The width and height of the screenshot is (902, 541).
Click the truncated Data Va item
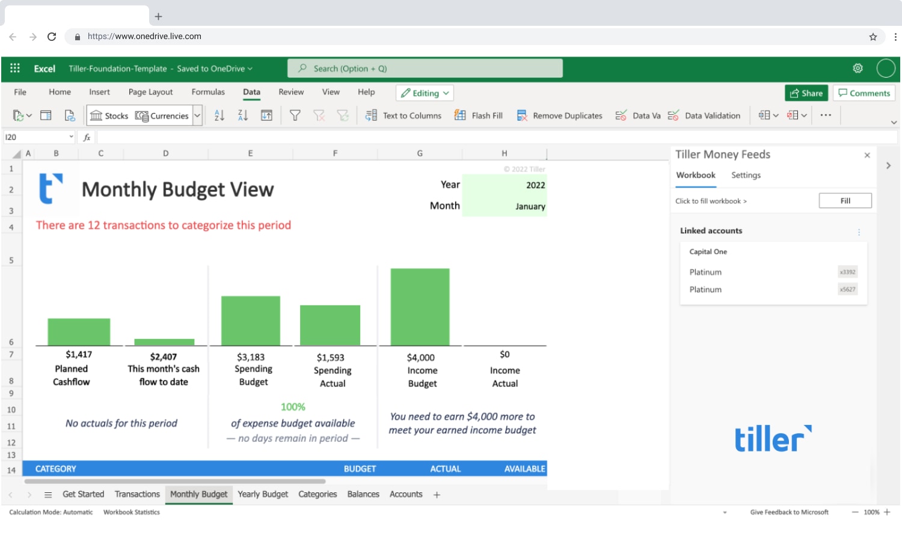tap(638, 115)
